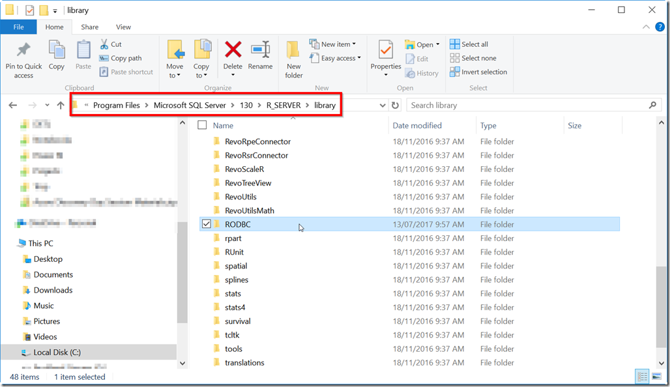Select This PC in navigation pane
This screenshot has width=670, height=387.
coord(40,243)
